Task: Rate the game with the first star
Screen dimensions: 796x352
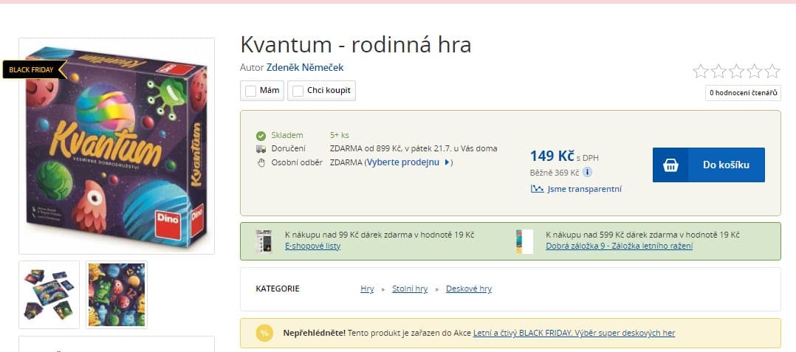Action: click(x=701, y=71)
